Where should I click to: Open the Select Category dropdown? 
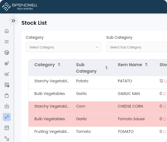pos(64,47)
